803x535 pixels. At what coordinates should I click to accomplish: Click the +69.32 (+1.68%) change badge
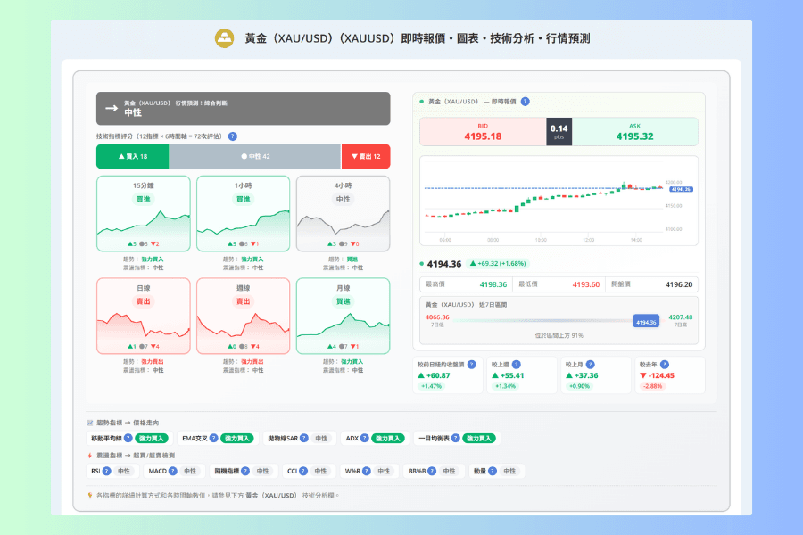click(498, 264)
